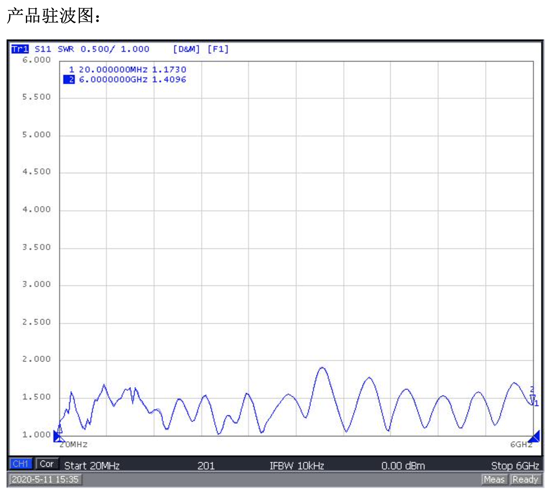Click the Tr1 trace indicator
The height and width of the screenshot is (498, 552).
(x=20, y=49)
